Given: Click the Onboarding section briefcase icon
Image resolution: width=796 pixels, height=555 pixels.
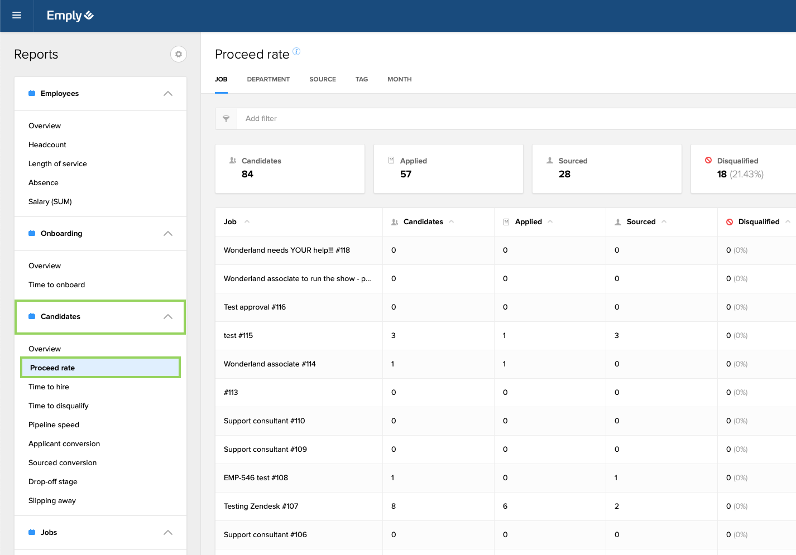Looking at the screenshot, I should pyautogui.click(x=32, y=233).
